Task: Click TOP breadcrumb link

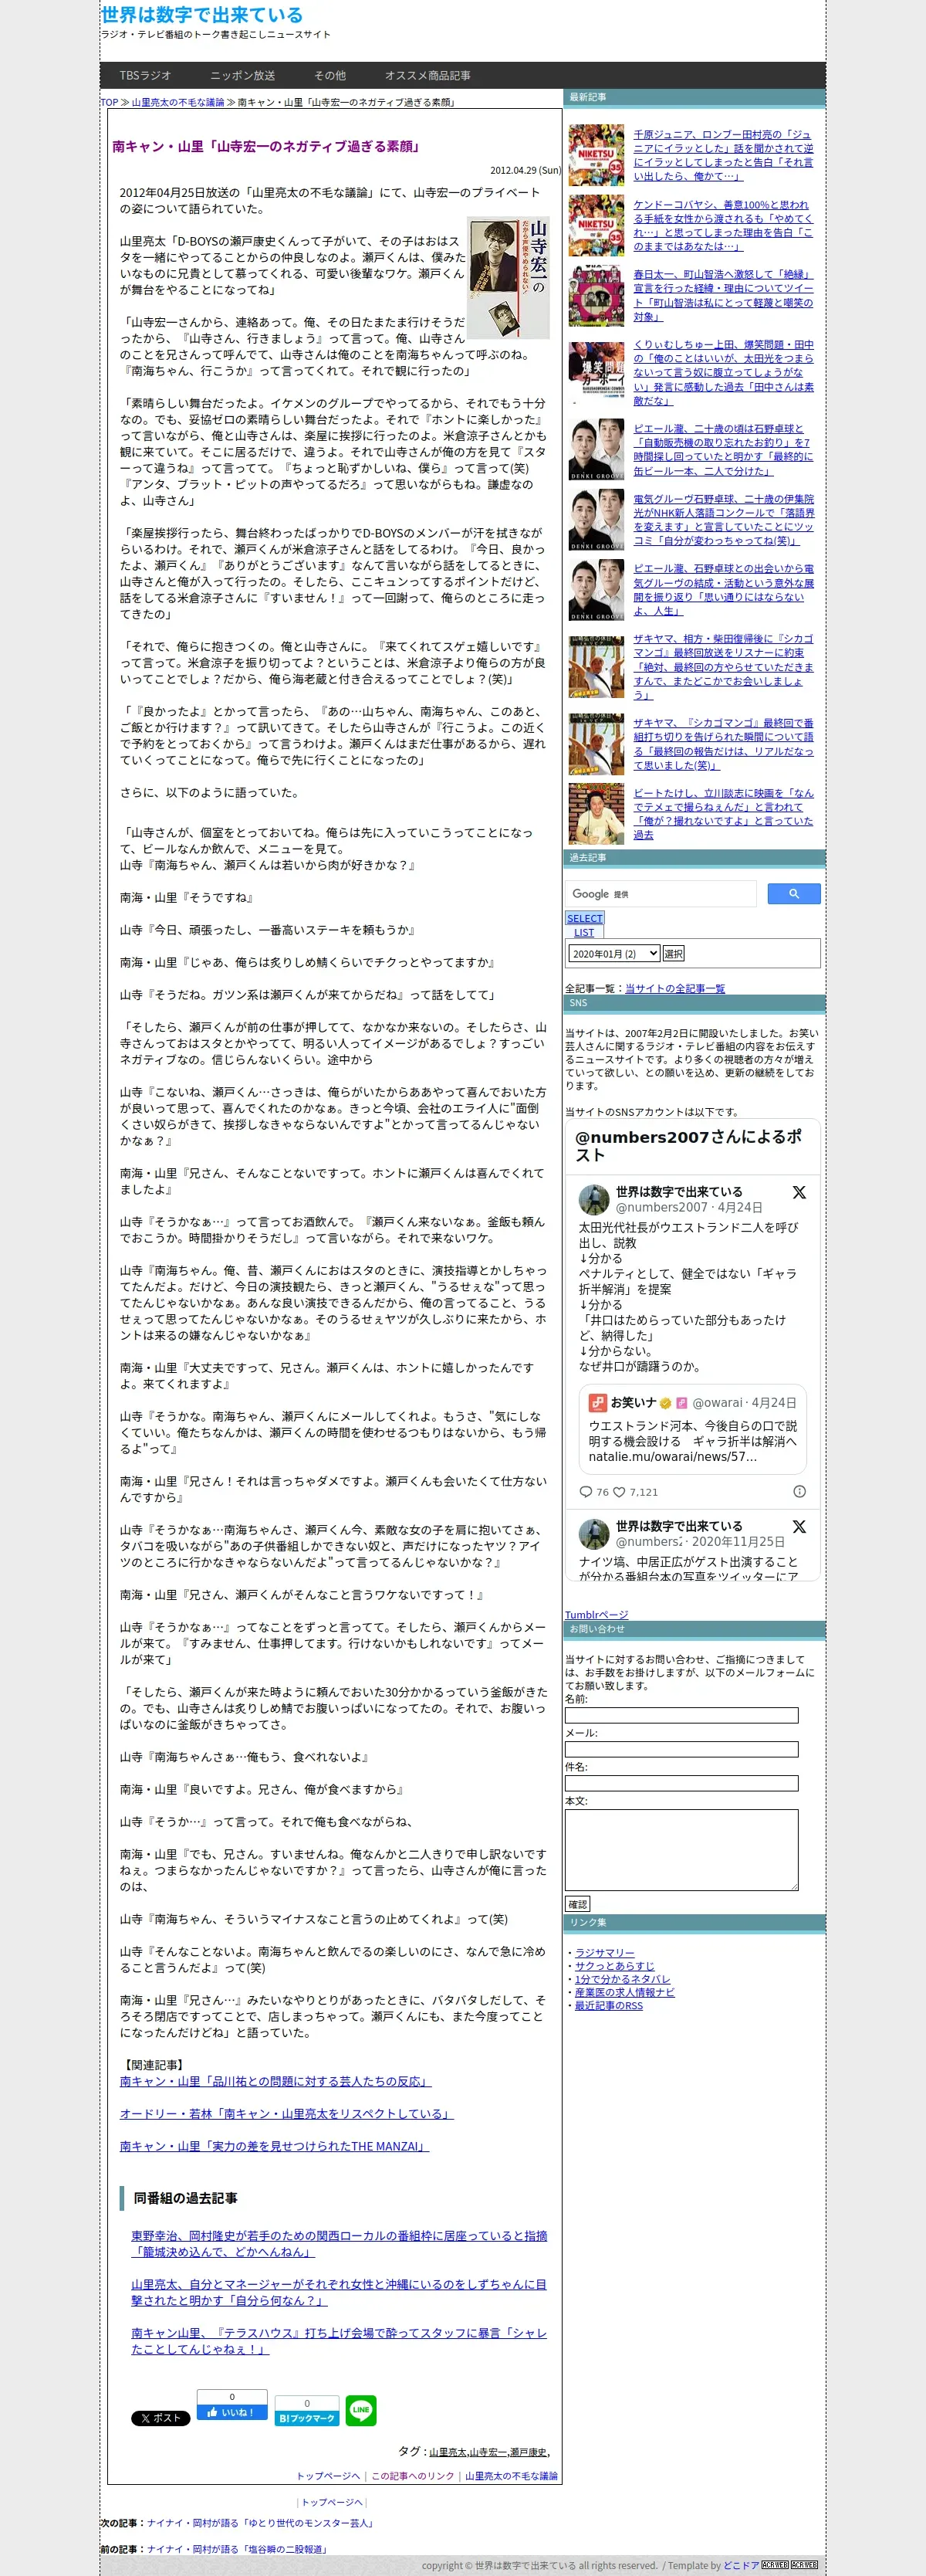Action: coord(109,102)
